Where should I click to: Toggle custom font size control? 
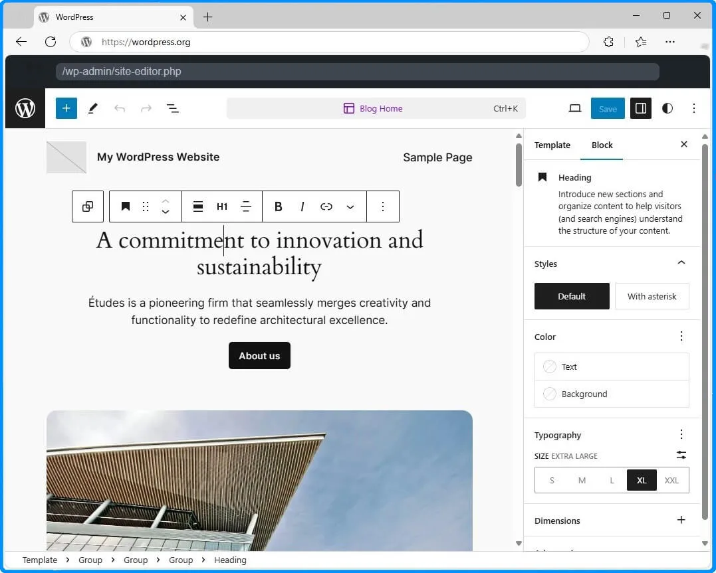click(681, 455)
